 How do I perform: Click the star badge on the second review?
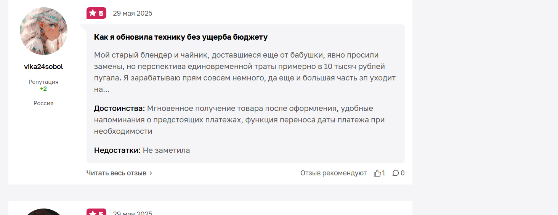96,212
